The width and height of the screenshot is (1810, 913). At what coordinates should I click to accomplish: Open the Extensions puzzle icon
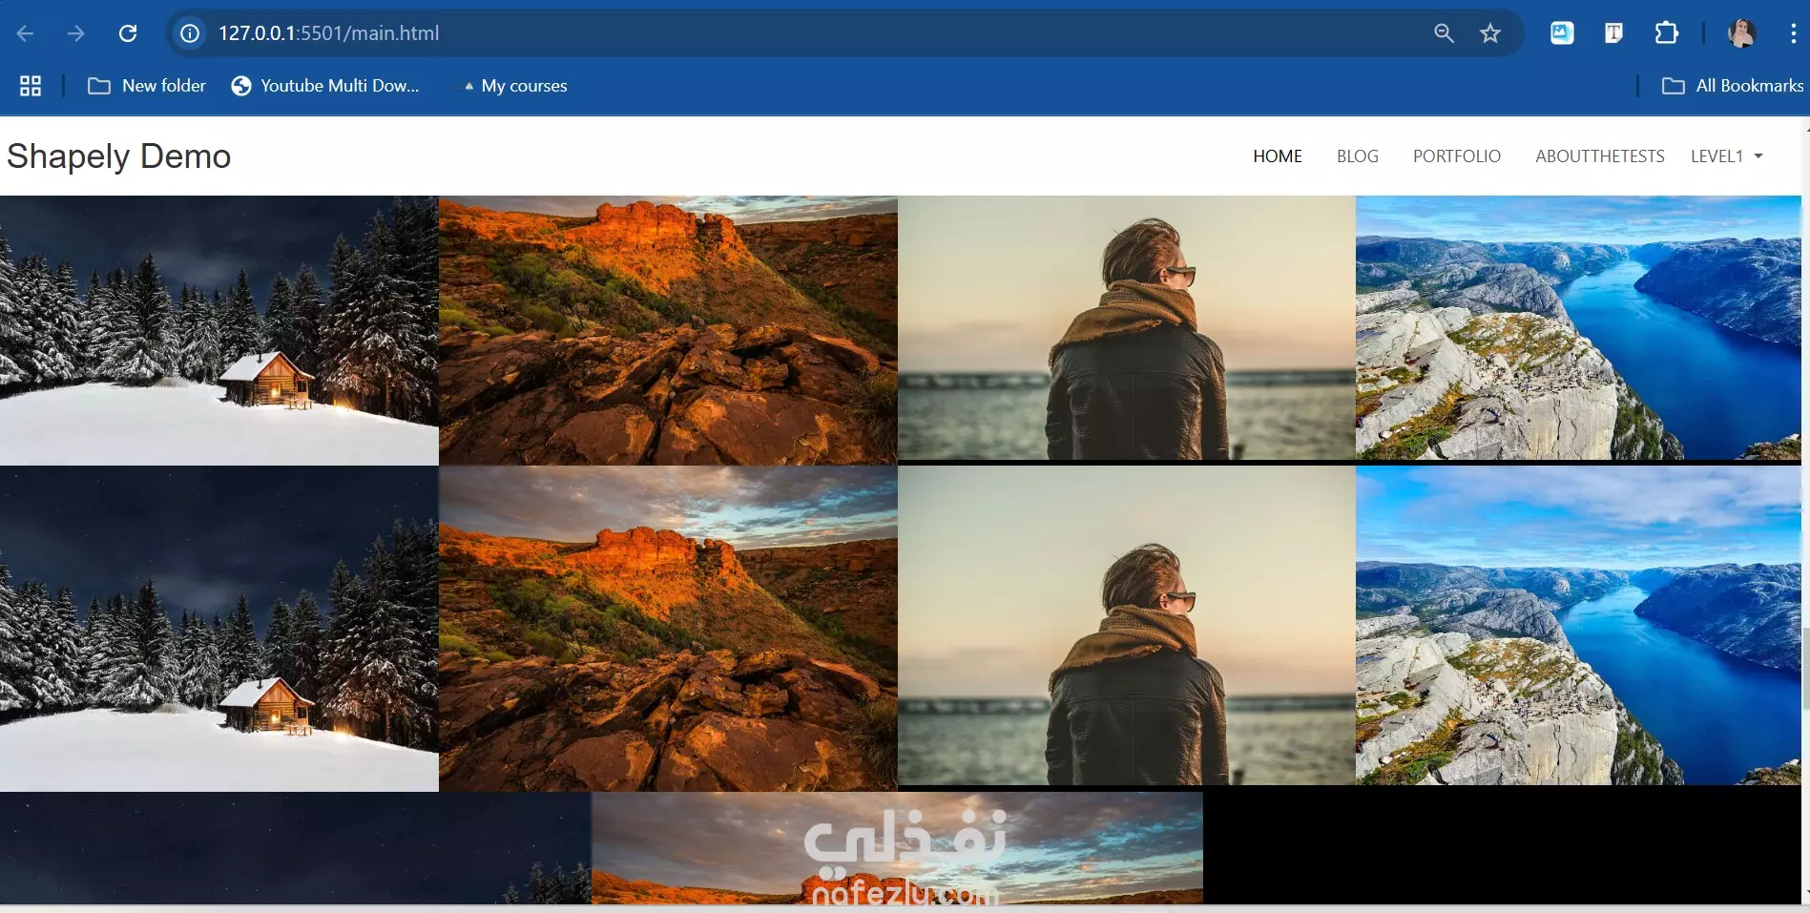pyautogui.click(x=1666, y=33)
